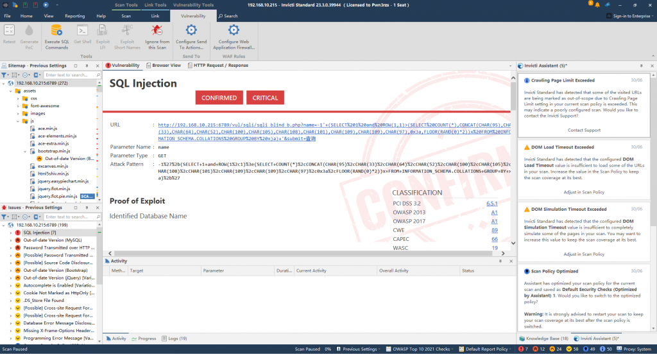Click the medium severity count 24 in status bar
This screenshot has height=354, width=657.
click(x=556, y=349)
